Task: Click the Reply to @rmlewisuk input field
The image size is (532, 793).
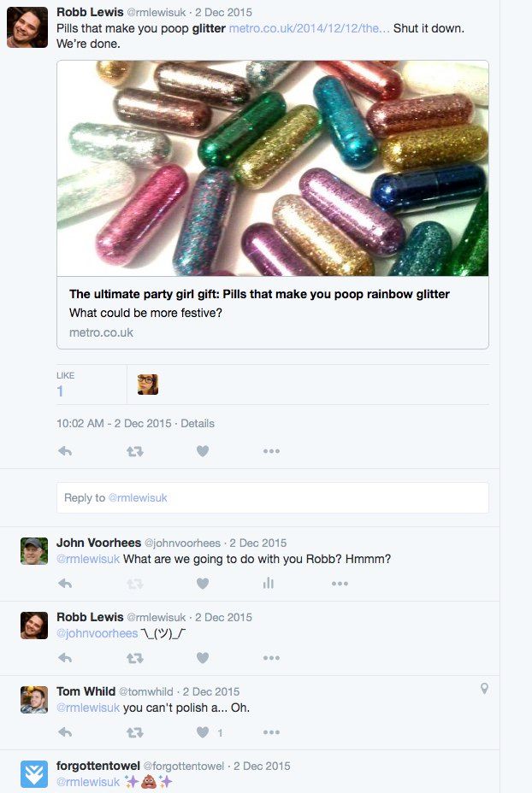Action: pos(273,497)
